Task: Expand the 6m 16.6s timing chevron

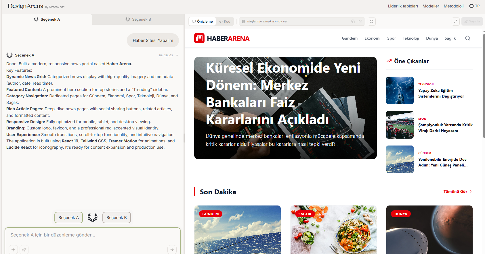Action: tap(177, 55)
